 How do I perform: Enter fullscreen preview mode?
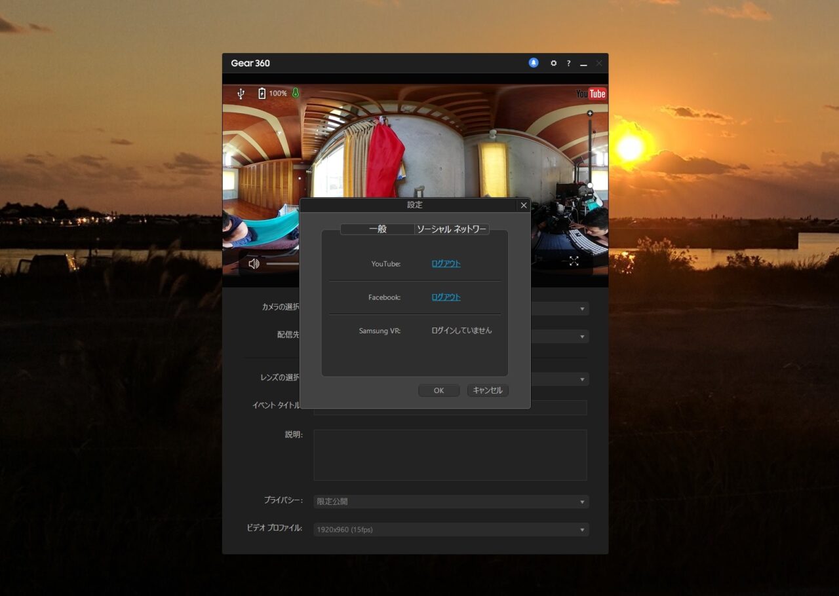[x=574, y=261]
